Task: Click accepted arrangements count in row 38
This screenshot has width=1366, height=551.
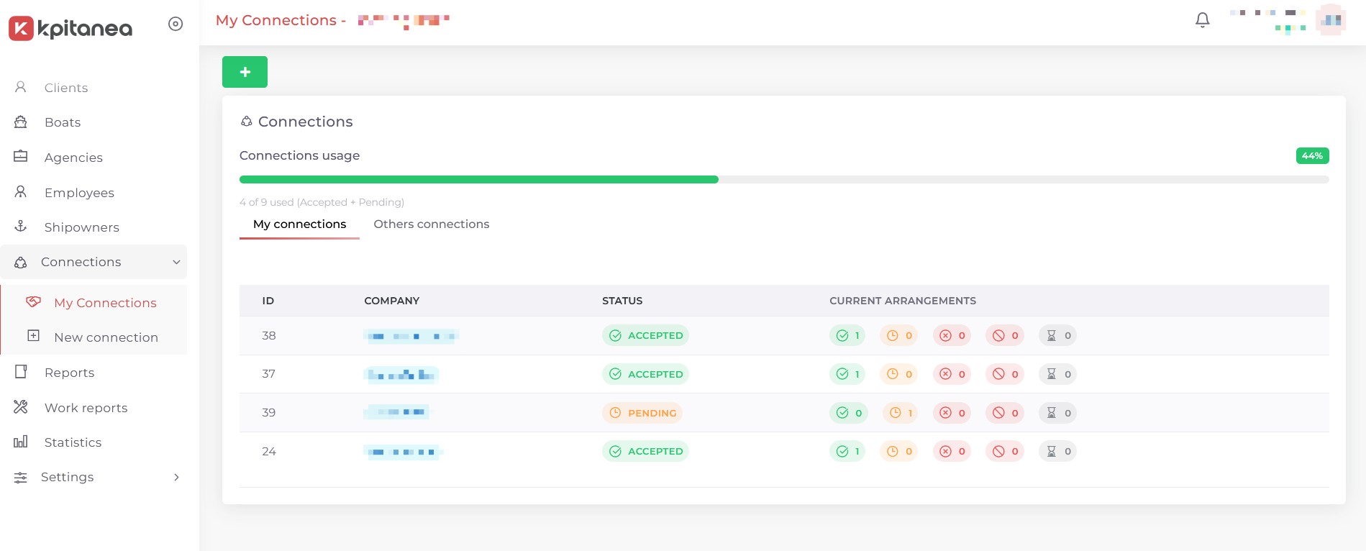Action: pyautogui.click(x=847, y=335)
